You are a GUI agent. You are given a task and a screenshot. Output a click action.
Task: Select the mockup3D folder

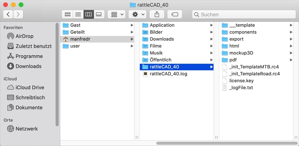256,53
